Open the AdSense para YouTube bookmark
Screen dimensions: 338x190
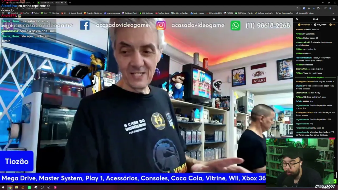[264, 13]
